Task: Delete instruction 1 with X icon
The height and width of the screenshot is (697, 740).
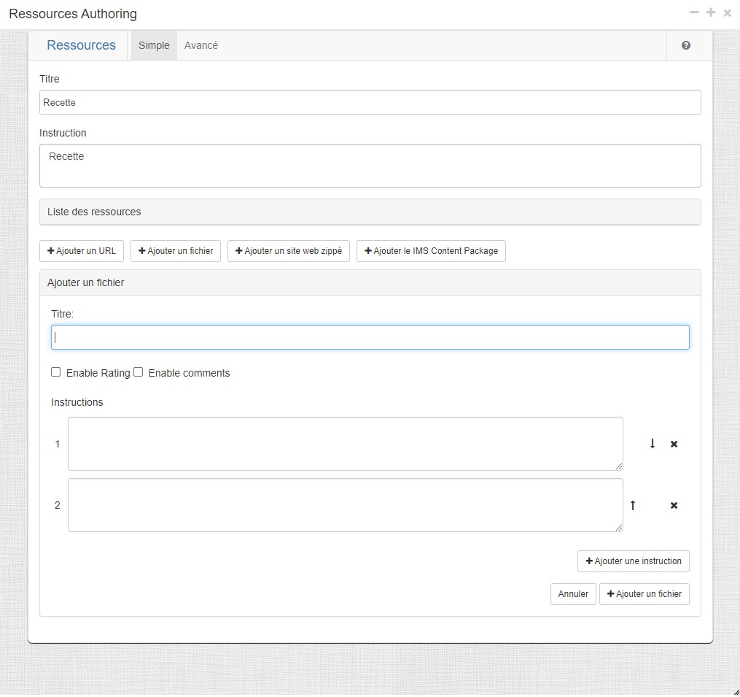Action: tap(674, 444)
